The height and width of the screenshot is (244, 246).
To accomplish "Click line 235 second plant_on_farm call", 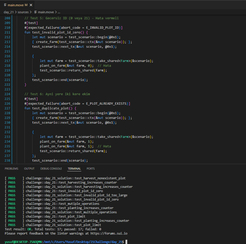I will [67, 146].
